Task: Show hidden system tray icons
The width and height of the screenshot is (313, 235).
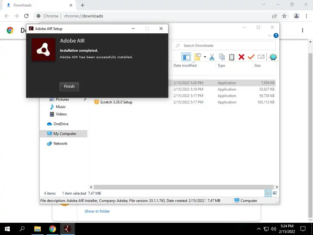Action: click(259, 229)
